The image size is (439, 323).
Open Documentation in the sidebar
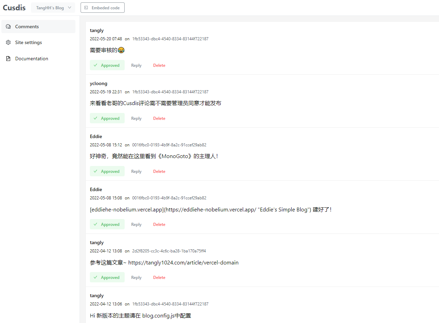(x=38, y=59)
